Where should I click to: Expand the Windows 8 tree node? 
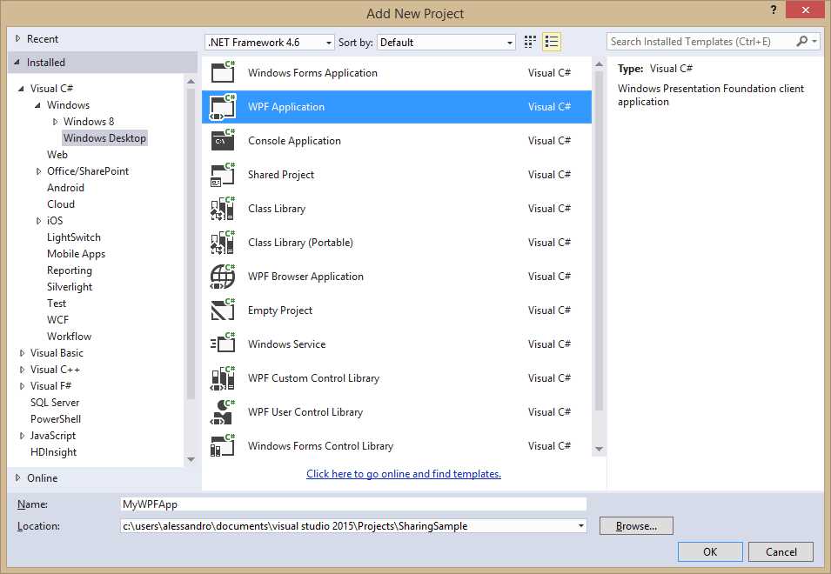pos(54,121)
